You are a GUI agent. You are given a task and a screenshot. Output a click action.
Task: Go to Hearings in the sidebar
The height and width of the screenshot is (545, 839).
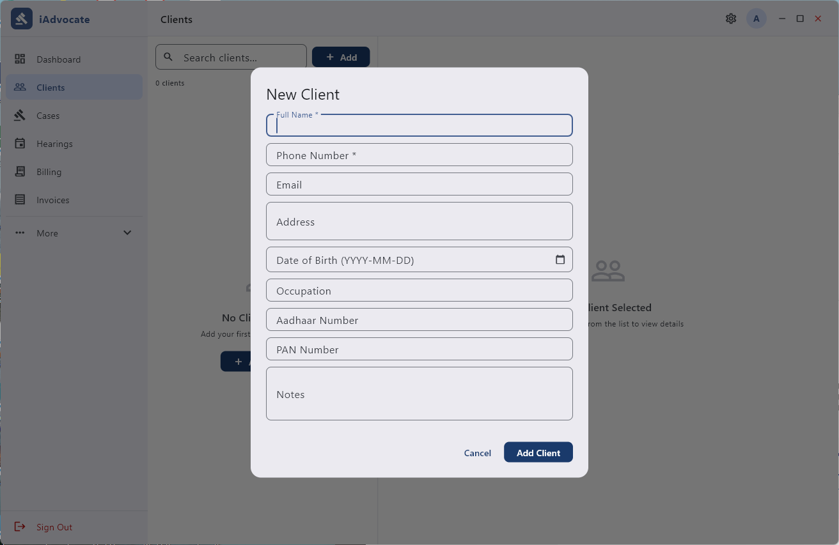point(74,143)
